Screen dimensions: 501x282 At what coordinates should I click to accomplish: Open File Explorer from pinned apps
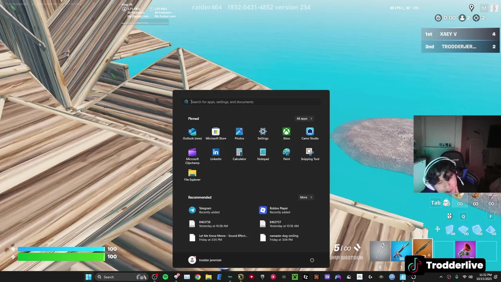[x=192, y=175]
